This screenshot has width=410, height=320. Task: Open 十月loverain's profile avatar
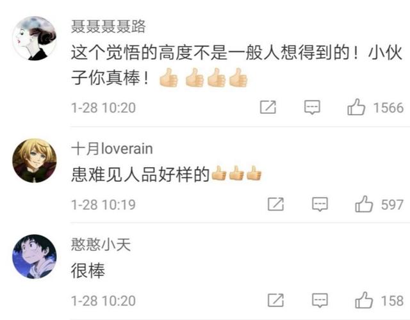point(34,161)
